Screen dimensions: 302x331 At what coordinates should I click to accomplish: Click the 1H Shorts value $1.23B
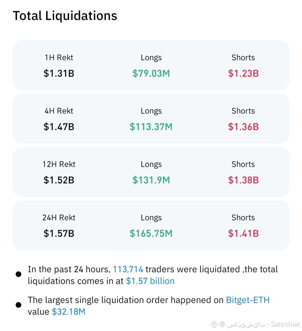coord(243,73)
